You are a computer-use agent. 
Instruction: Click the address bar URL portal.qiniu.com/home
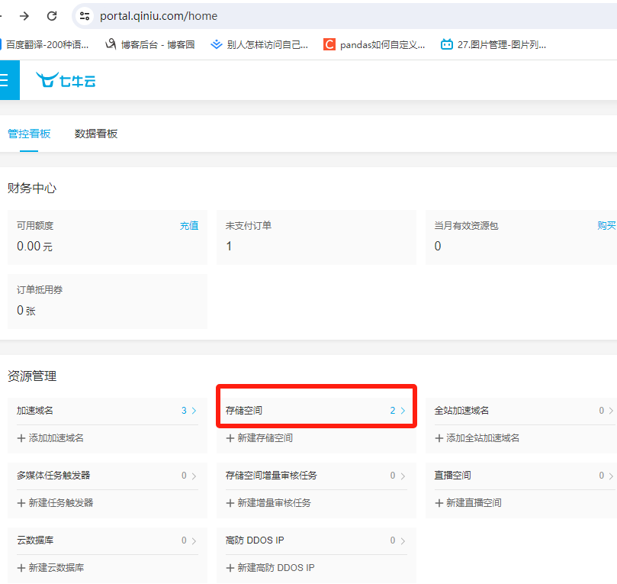pos(159,16)
